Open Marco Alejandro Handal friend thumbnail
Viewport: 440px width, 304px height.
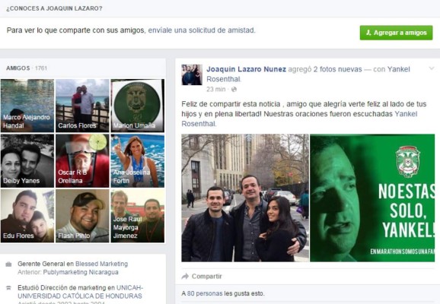pos(27,106)
